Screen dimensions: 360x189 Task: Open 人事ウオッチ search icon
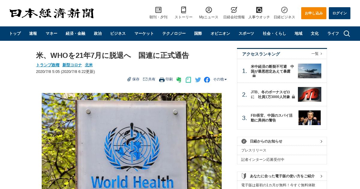pyautogui.click(x=259, y=10)
